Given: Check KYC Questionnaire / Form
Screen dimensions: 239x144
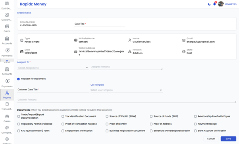Looking at the screenshot, I should [x=19, y=131].
